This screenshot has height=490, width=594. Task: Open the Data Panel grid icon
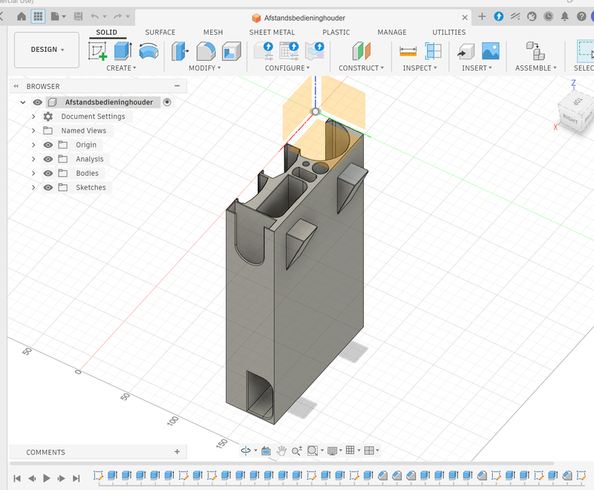point(38,16)
